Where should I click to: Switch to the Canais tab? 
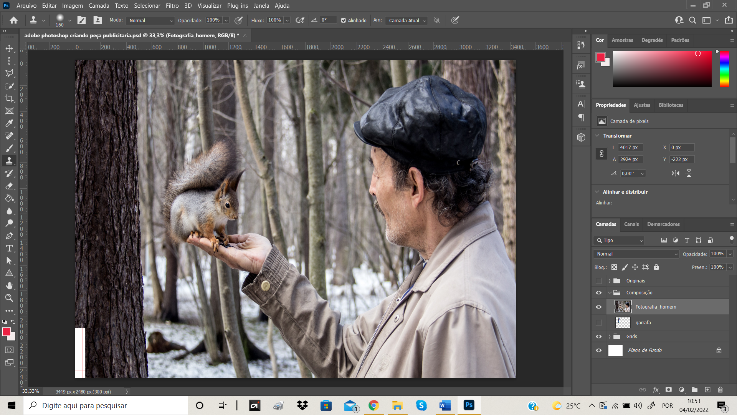[631, 224]
